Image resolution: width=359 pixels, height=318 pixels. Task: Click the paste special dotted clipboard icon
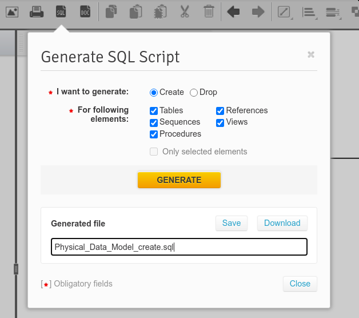pyautogui.click(x=160, y=11)
